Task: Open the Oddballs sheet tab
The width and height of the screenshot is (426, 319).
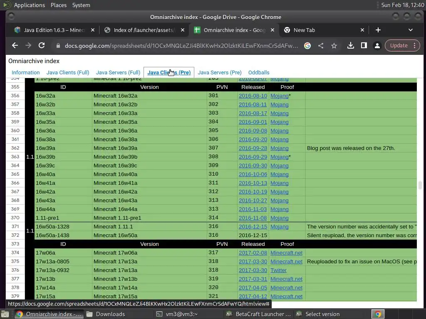Action: coord(259,72)
